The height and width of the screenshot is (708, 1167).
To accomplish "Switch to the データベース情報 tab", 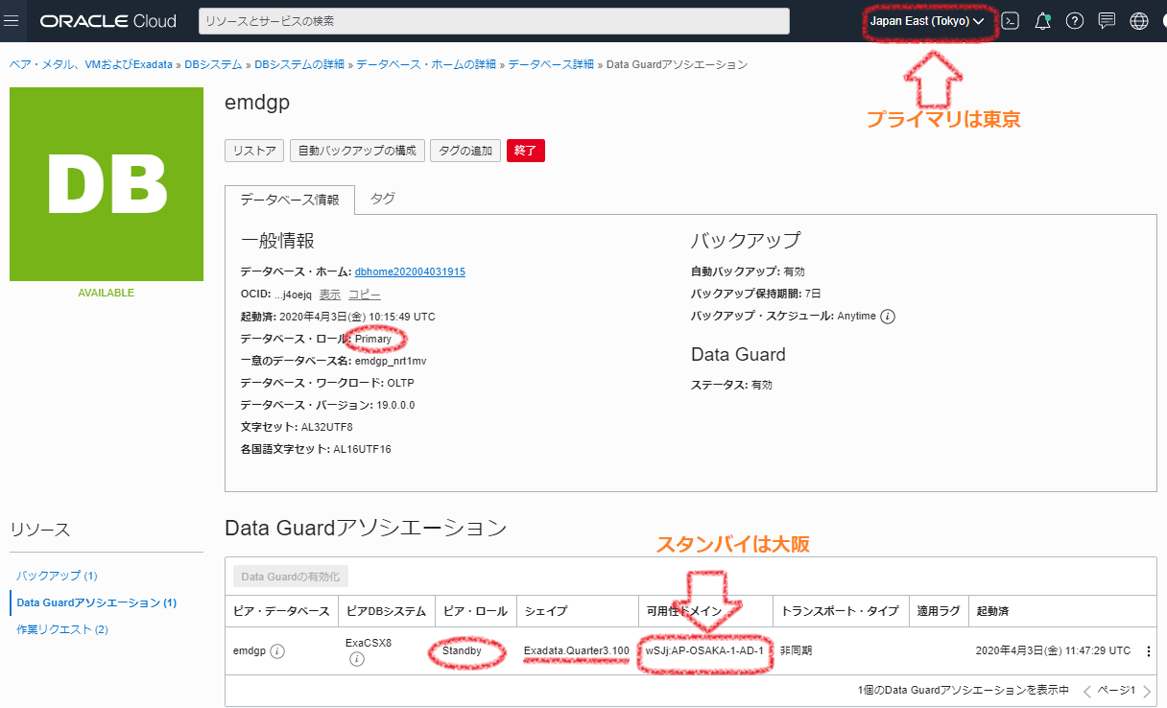I will (x=290, y=200).
